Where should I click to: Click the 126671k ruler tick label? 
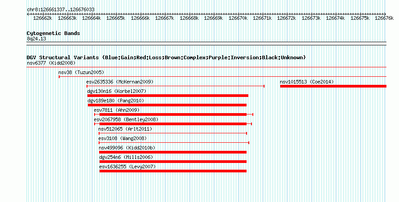coord(262,18)
